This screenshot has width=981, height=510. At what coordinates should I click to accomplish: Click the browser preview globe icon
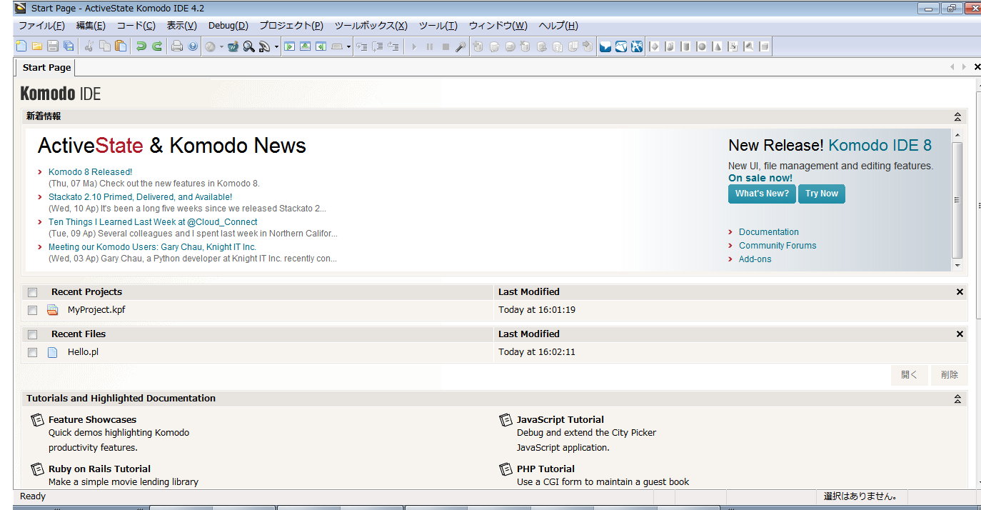pos(210,46)
